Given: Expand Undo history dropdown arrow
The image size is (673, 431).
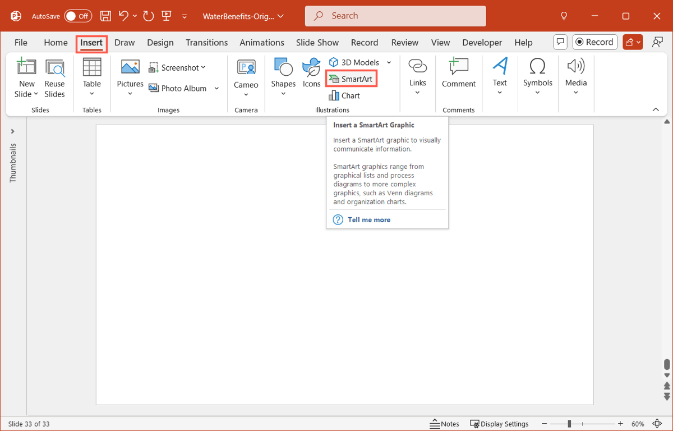Looking at the screenshot, I should (x=135, y=16).
